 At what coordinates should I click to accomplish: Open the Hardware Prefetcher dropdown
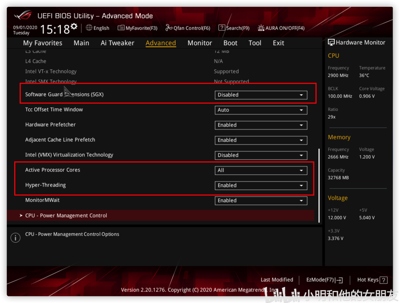coord(261,125)
